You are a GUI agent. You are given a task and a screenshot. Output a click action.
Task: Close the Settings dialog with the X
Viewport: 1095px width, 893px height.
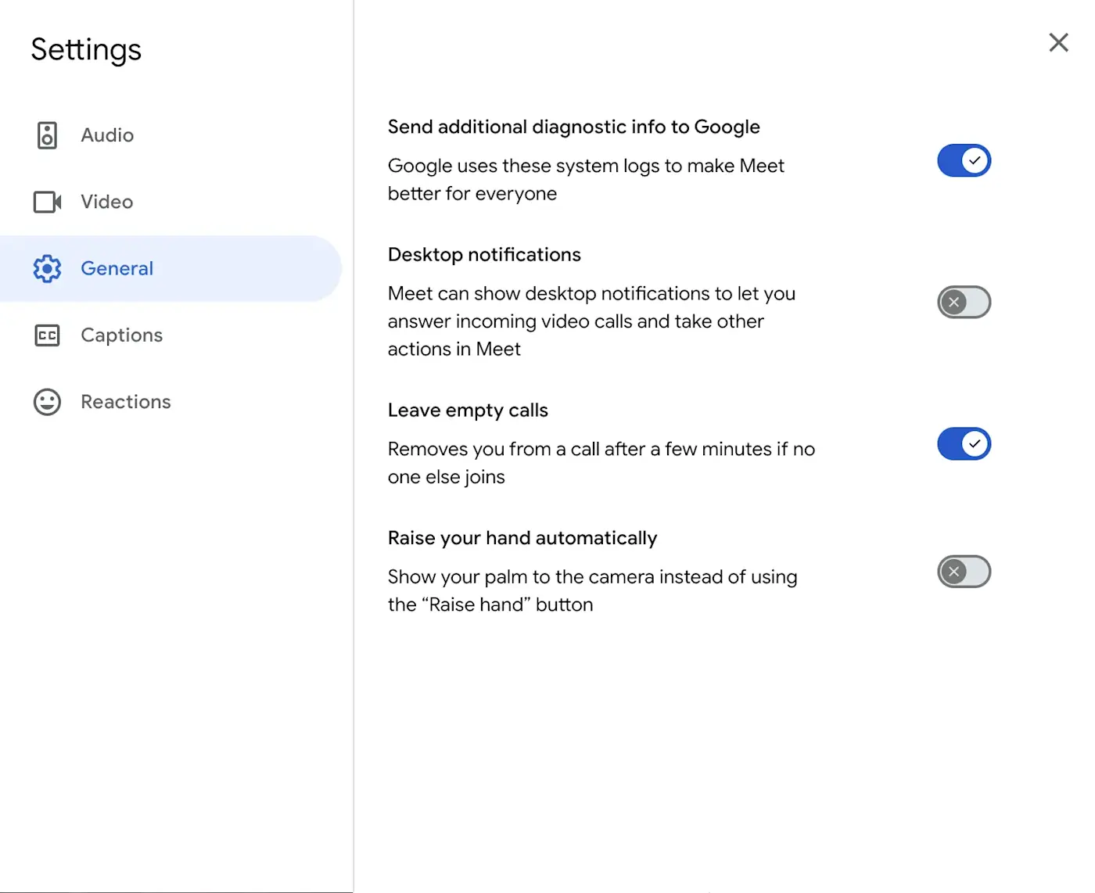[1058, 42]
